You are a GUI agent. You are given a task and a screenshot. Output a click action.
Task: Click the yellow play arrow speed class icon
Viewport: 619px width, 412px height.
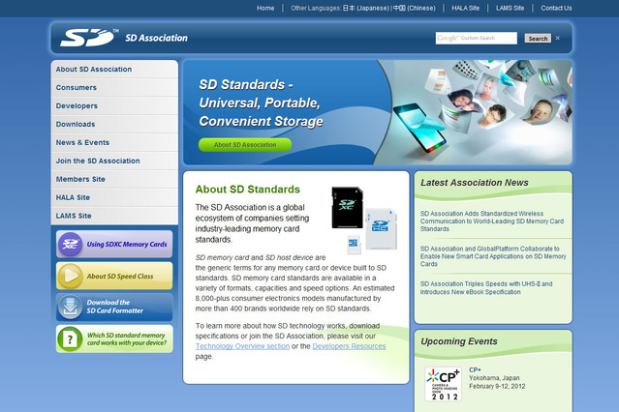[70, 276]
